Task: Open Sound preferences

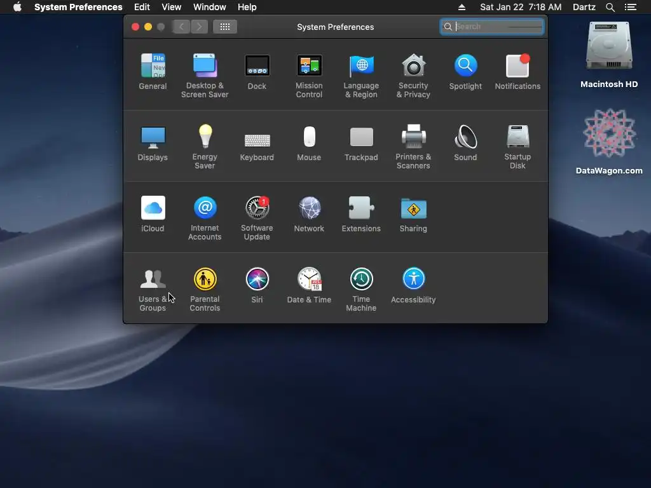Action: pyautogui.click(x=465, y=143)
